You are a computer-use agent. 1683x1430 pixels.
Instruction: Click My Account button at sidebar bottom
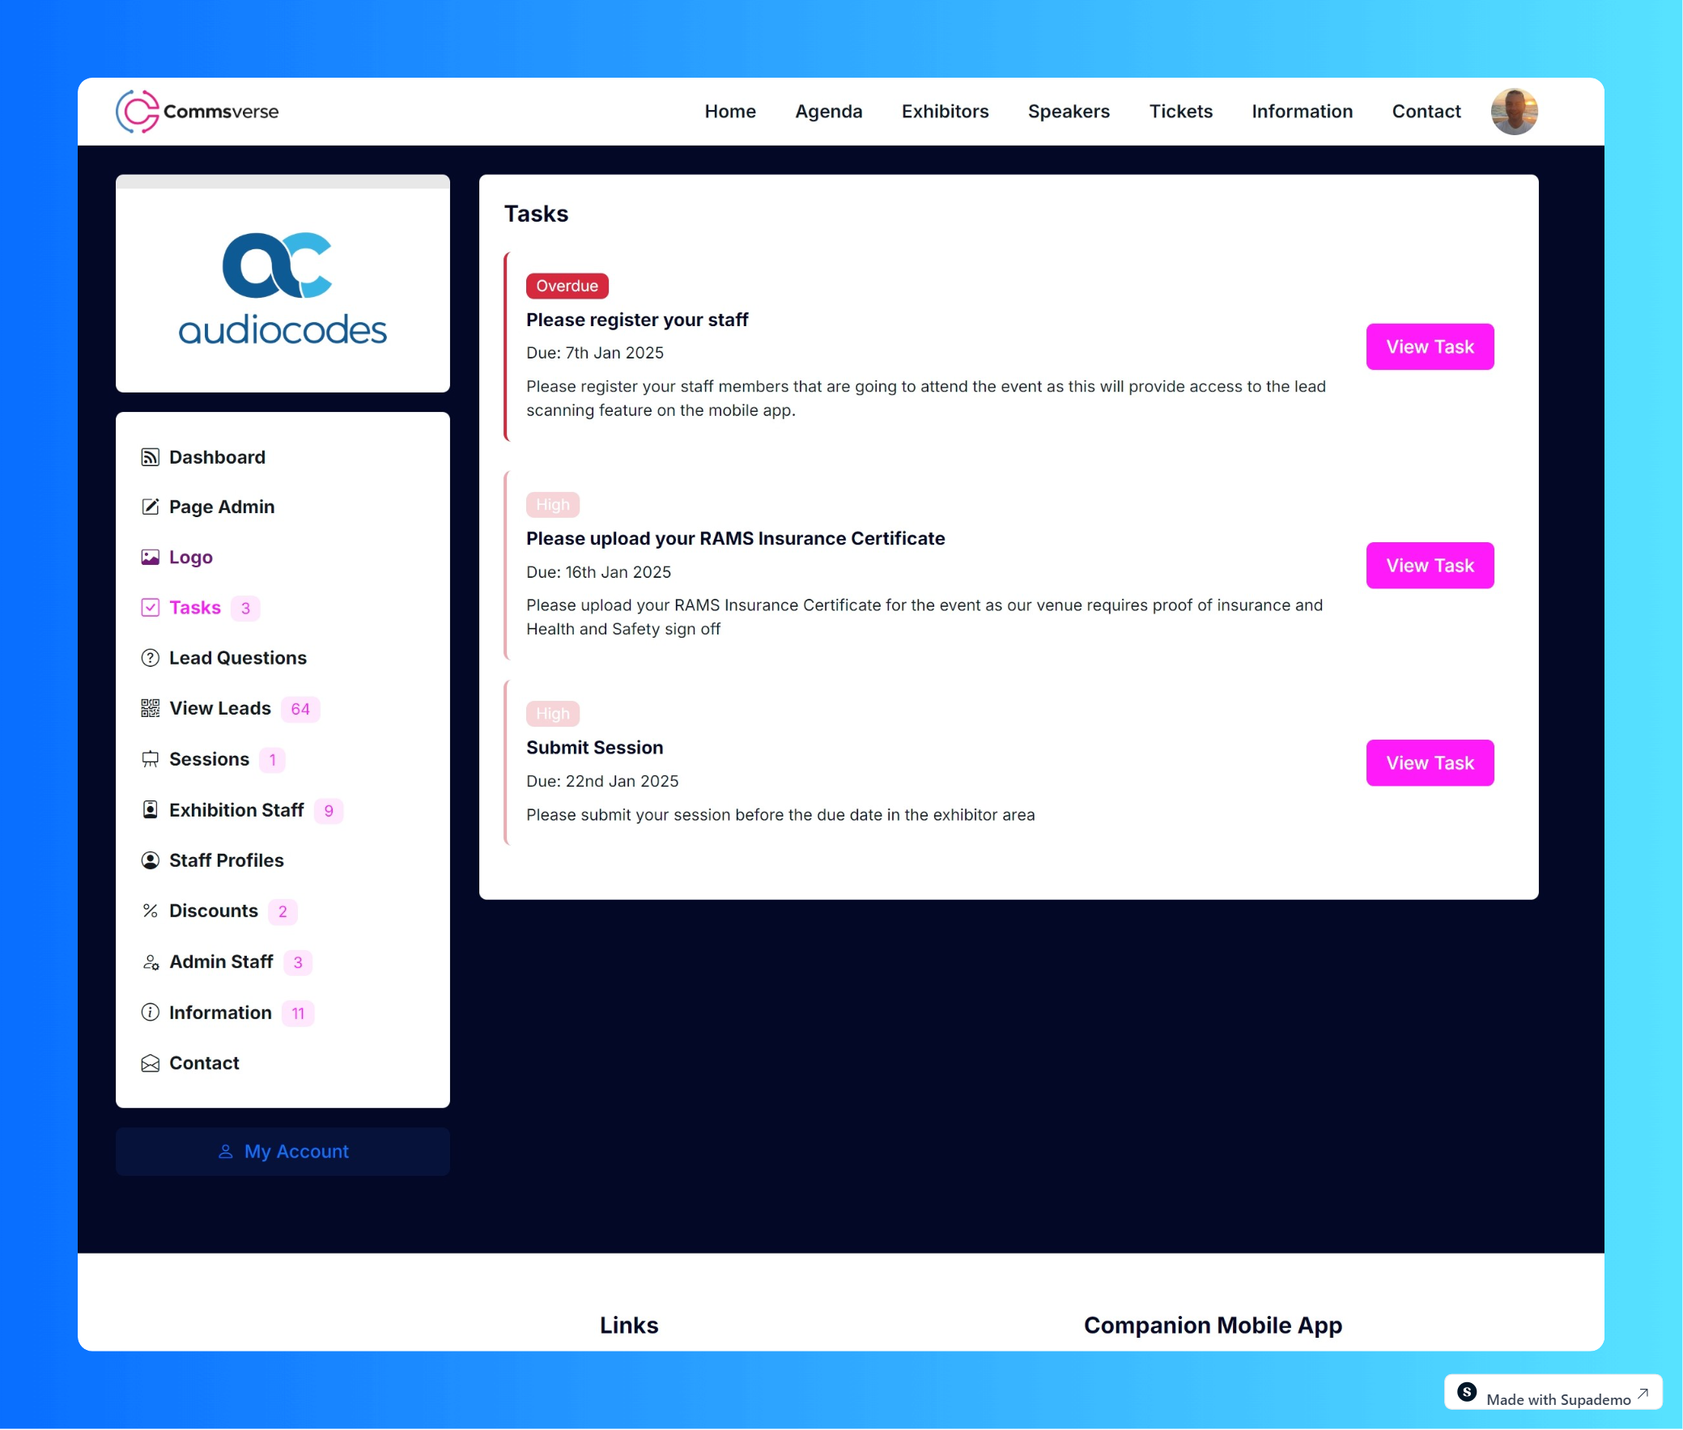pos(281,1151)
